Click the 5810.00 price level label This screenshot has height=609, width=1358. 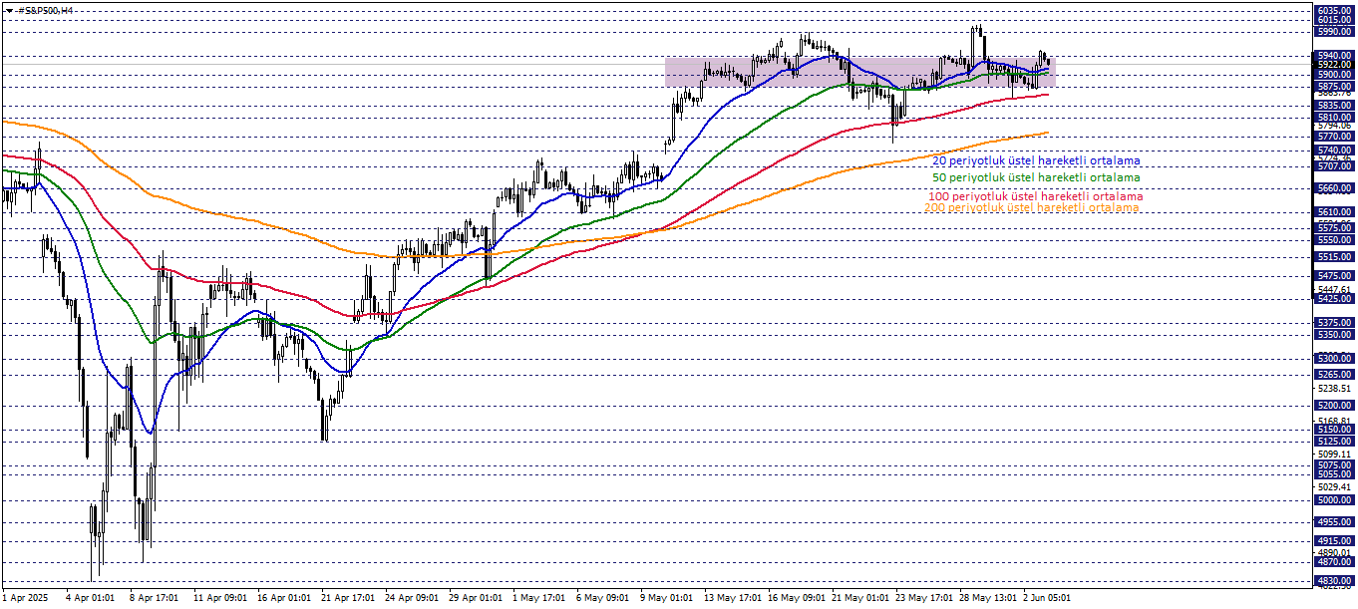pos(1334,117)
